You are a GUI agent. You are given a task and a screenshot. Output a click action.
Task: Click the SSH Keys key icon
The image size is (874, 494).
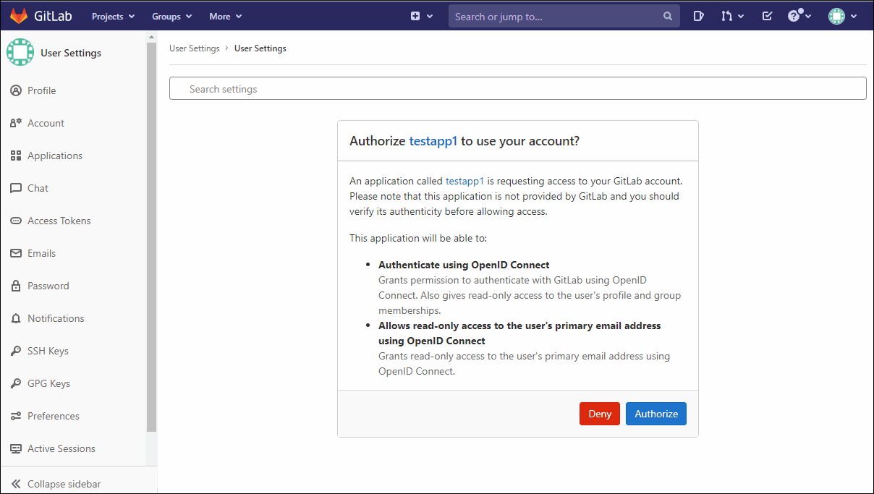pos(16,351)
